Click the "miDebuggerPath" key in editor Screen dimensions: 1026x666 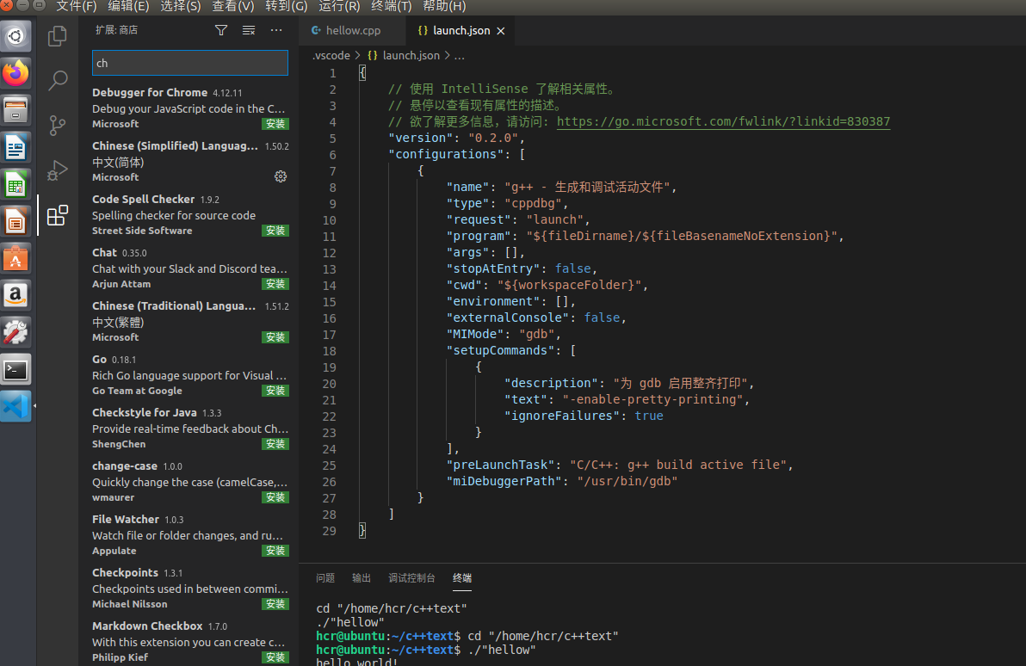pos(504,482)
